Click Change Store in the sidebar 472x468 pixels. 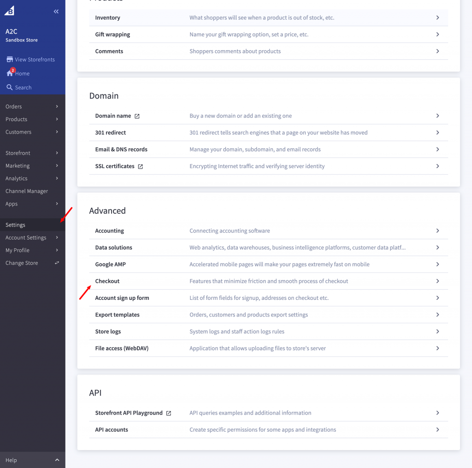click(33, 263)
